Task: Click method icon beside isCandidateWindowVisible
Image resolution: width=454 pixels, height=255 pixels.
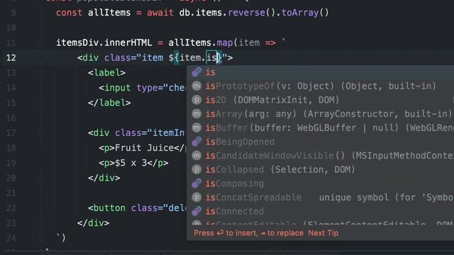Action: (x=196, y=155)
